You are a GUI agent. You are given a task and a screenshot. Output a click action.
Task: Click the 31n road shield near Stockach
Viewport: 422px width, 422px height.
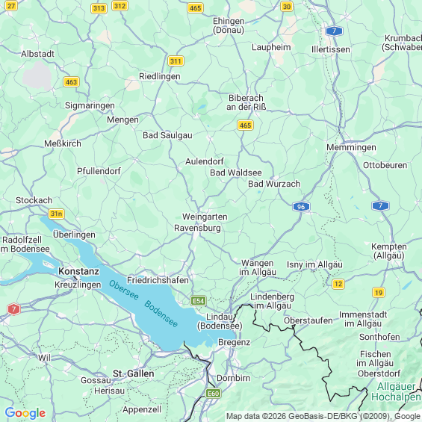[56, 214]
